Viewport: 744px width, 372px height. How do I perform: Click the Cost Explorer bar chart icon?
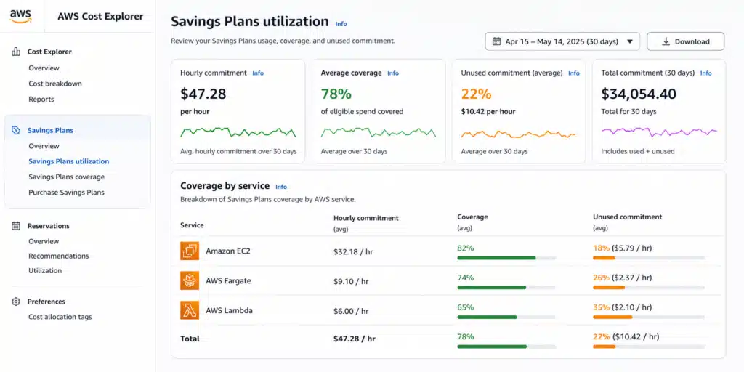(16, 52)
